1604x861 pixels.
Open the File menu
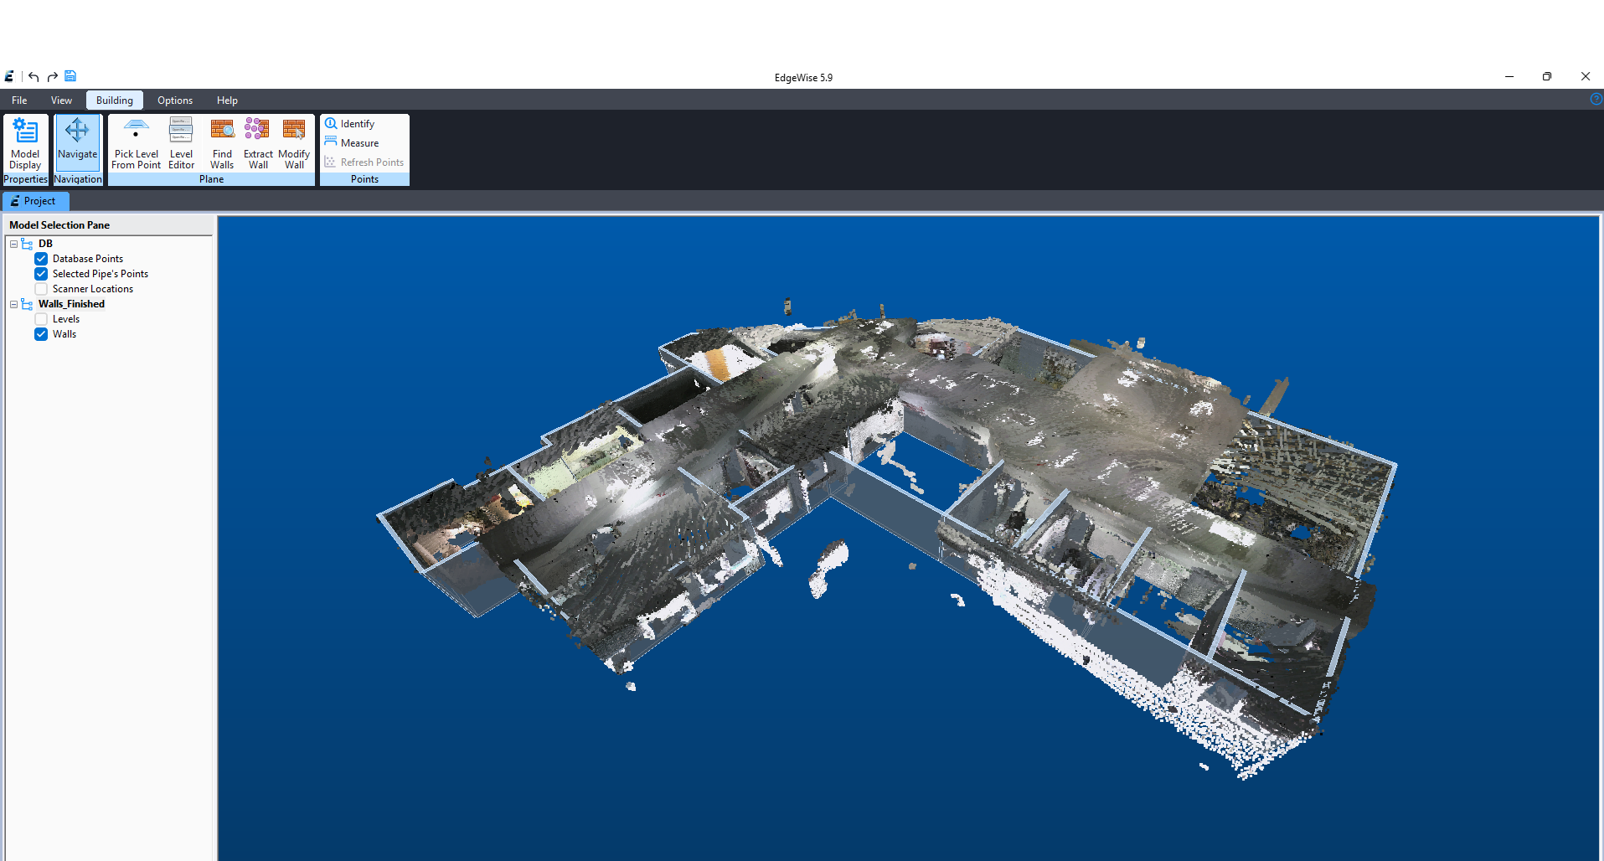click(x=19, y=101)
